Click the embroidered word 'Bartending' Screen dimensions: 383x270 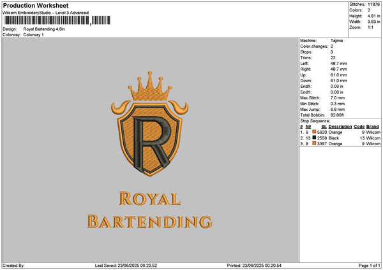[x=150, y=222]
